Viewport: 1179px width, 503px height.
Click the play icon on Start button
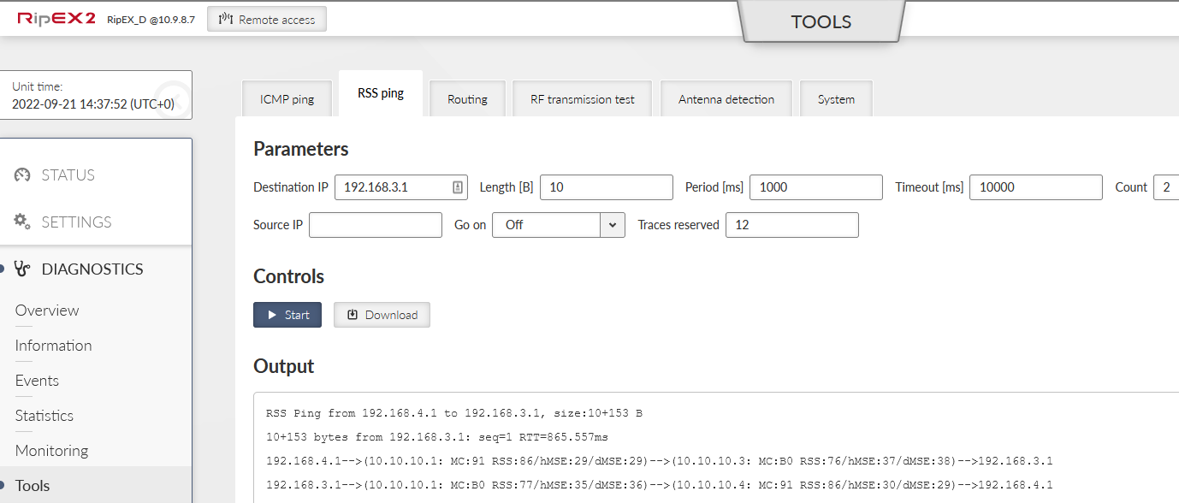272,315
